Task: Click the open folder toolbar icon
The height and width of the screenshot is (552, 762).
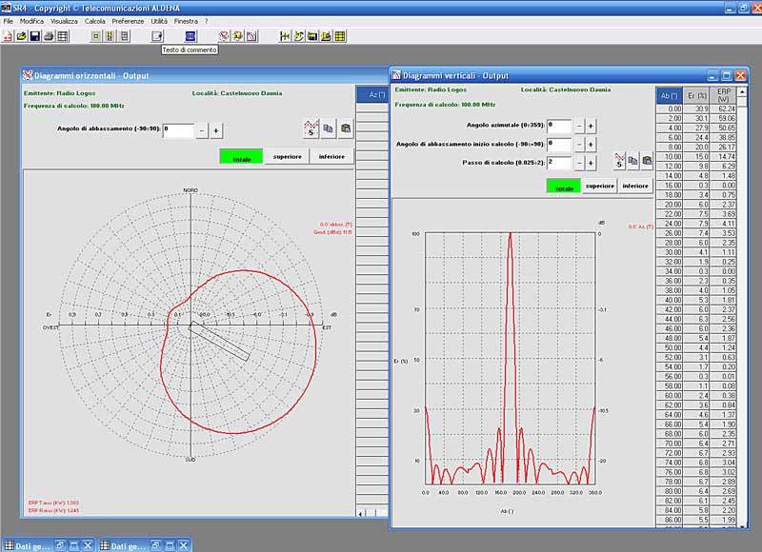Action: click(x=21, y=36)
